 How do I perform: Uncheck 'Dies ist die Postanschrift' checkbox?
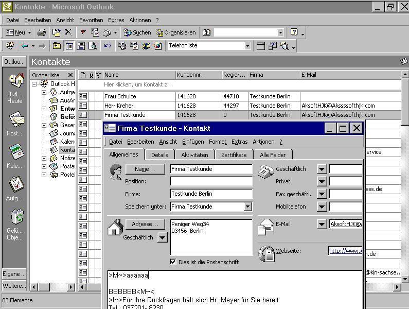(173, 262)
